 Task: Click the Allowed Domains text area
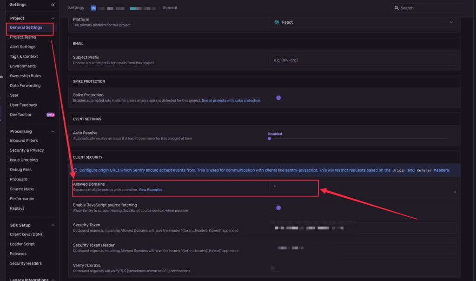[x=363, y=187]
